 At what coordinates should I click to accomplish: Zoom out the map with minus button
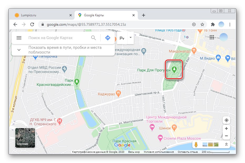click(226, 136)
